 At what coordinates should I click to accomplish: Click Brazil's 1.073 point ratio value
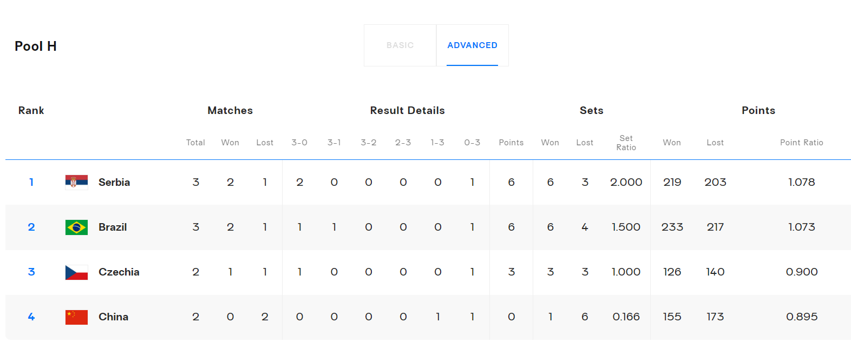tap(801, 227)
